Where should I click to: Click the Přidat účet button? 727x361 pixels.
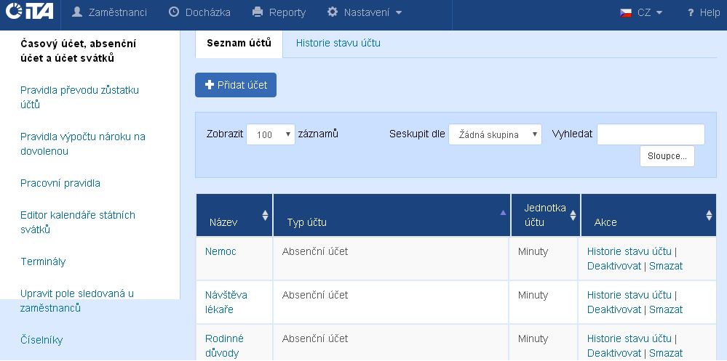pyautogui.click(x=236, y=85)
